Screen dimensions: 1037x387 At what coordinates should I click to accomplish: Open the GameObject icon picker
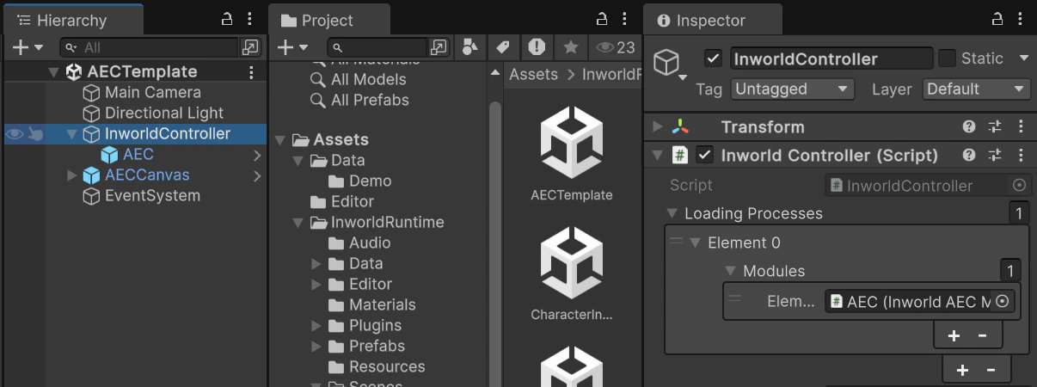point(671,64)
